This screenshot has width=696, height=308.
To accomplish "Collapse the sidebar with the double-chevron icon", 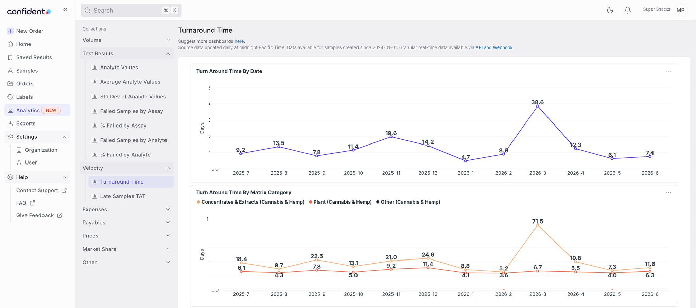I will (x=65, y=10).
